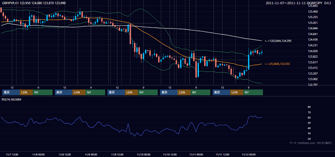Click price axis value 125.665

(312, 6)
